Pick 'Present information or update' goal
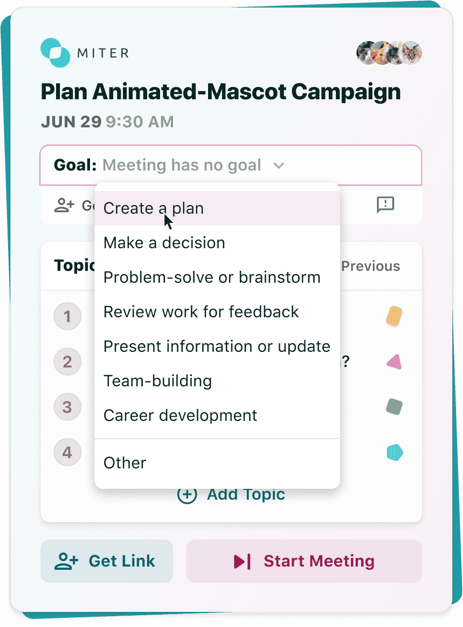The width and height of the screenshot is (463, 627). click(217, 346)
